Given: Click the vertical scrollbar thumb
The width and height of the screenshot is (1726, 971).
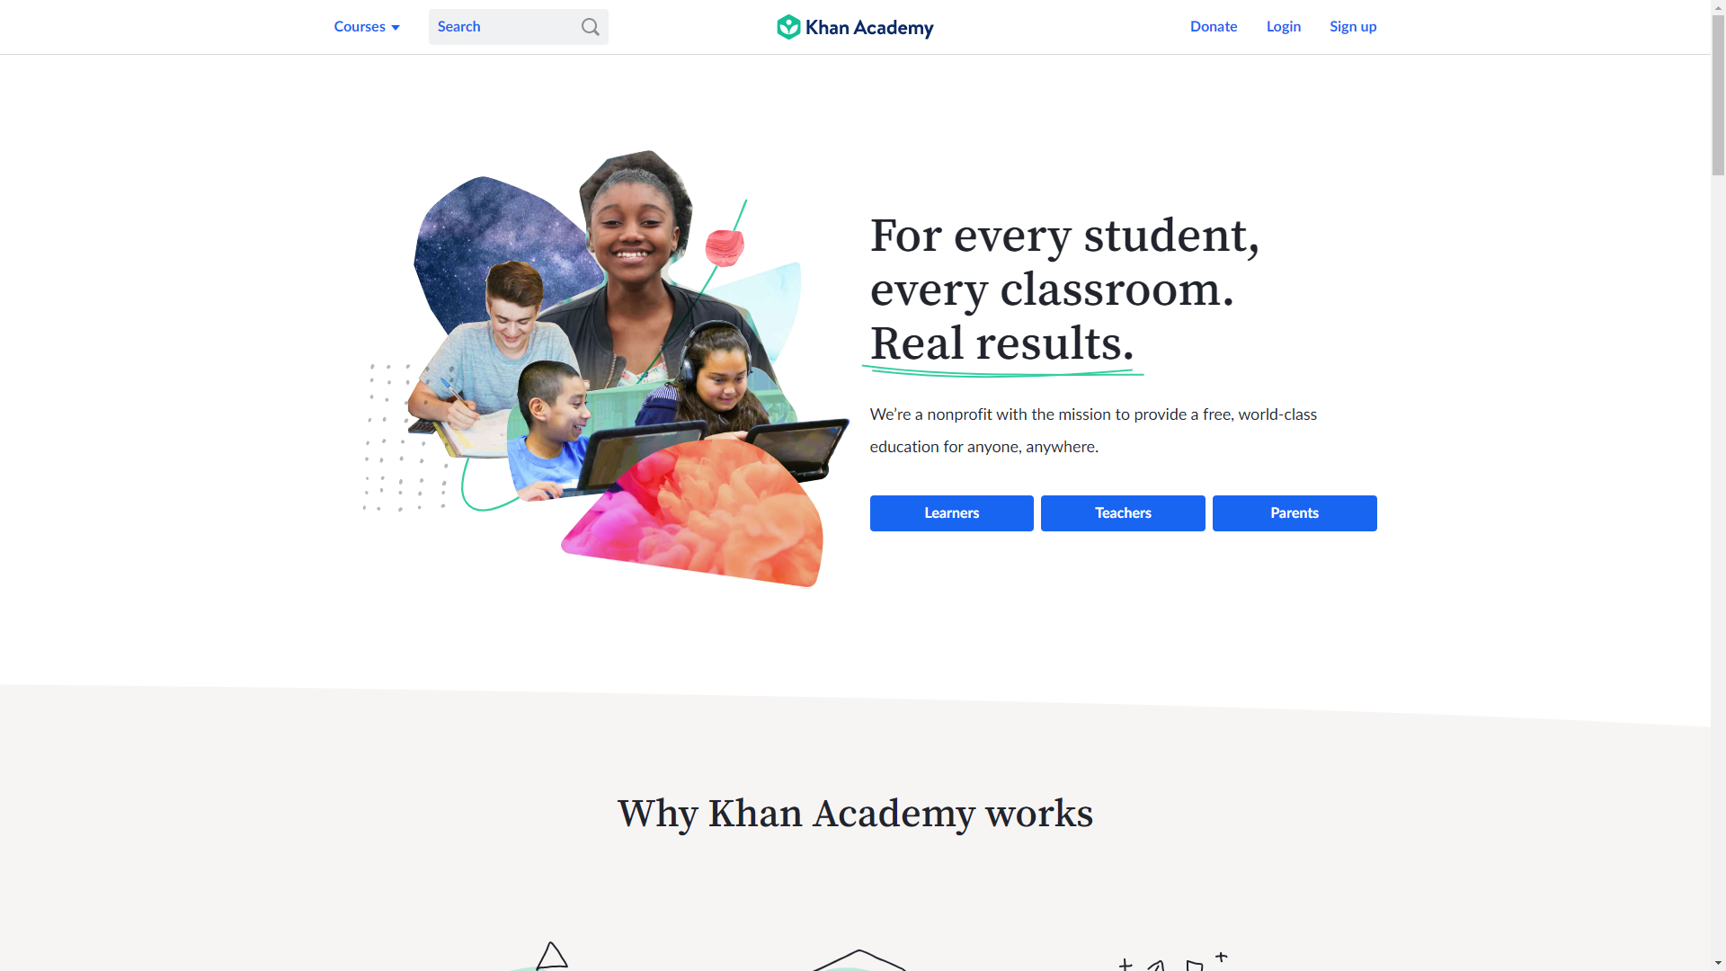Looking at the screenshot, I should [1718, 94].
